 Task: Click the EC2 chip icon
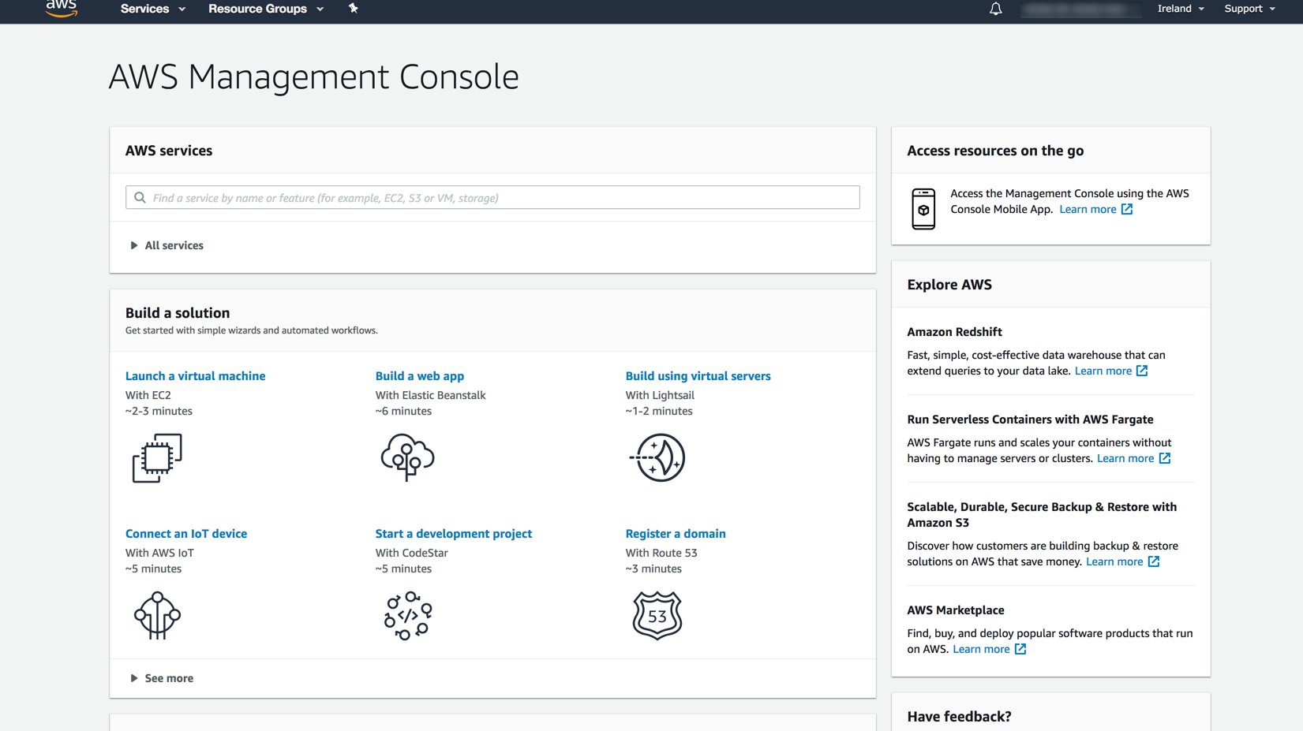pyautogui.click(x=157, y=457)
